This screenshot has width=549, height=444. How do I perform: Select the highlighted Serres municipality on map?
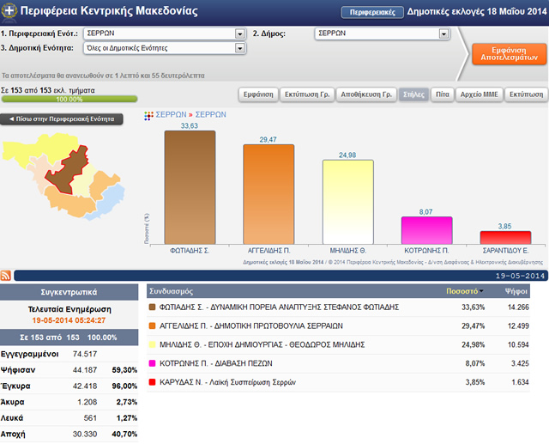74,161
